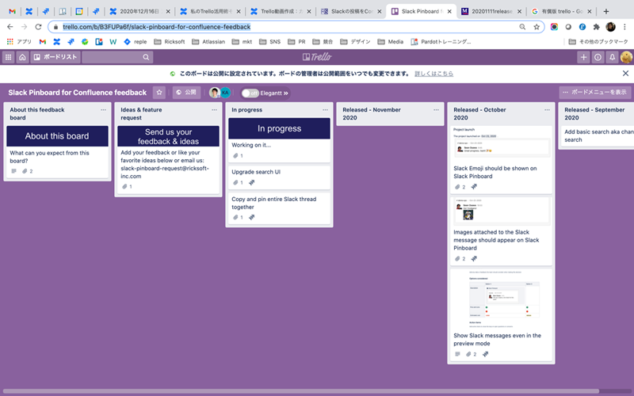Screen dimensions: 634x396
Task: Open the create plus button in Trello header
Action: pos(583,57)
